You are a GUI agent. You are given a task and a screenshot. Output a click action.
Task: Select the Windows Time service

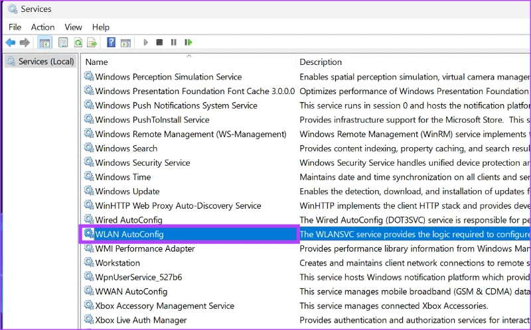pos(123,177)
